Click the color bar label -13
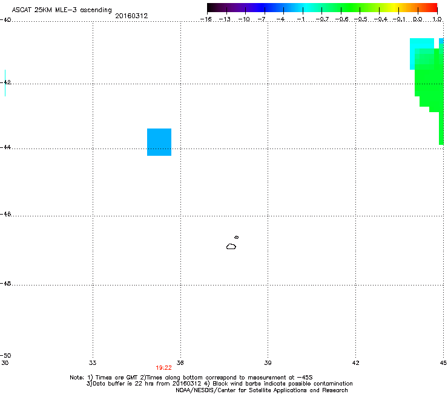 (x=225, y=19)
